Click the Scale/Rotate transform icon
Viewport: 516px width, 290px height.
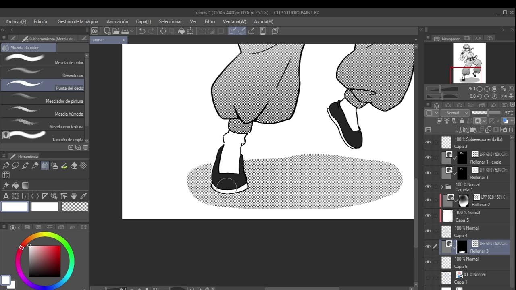[x=191, y=31]
